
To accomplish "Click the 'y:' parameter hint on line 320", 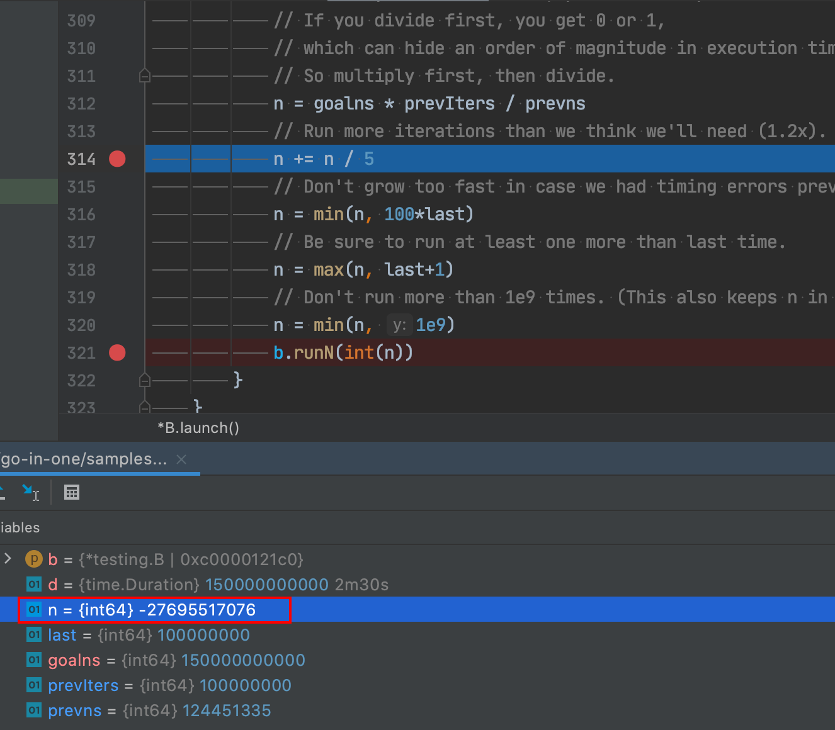I will click(399, 325).
